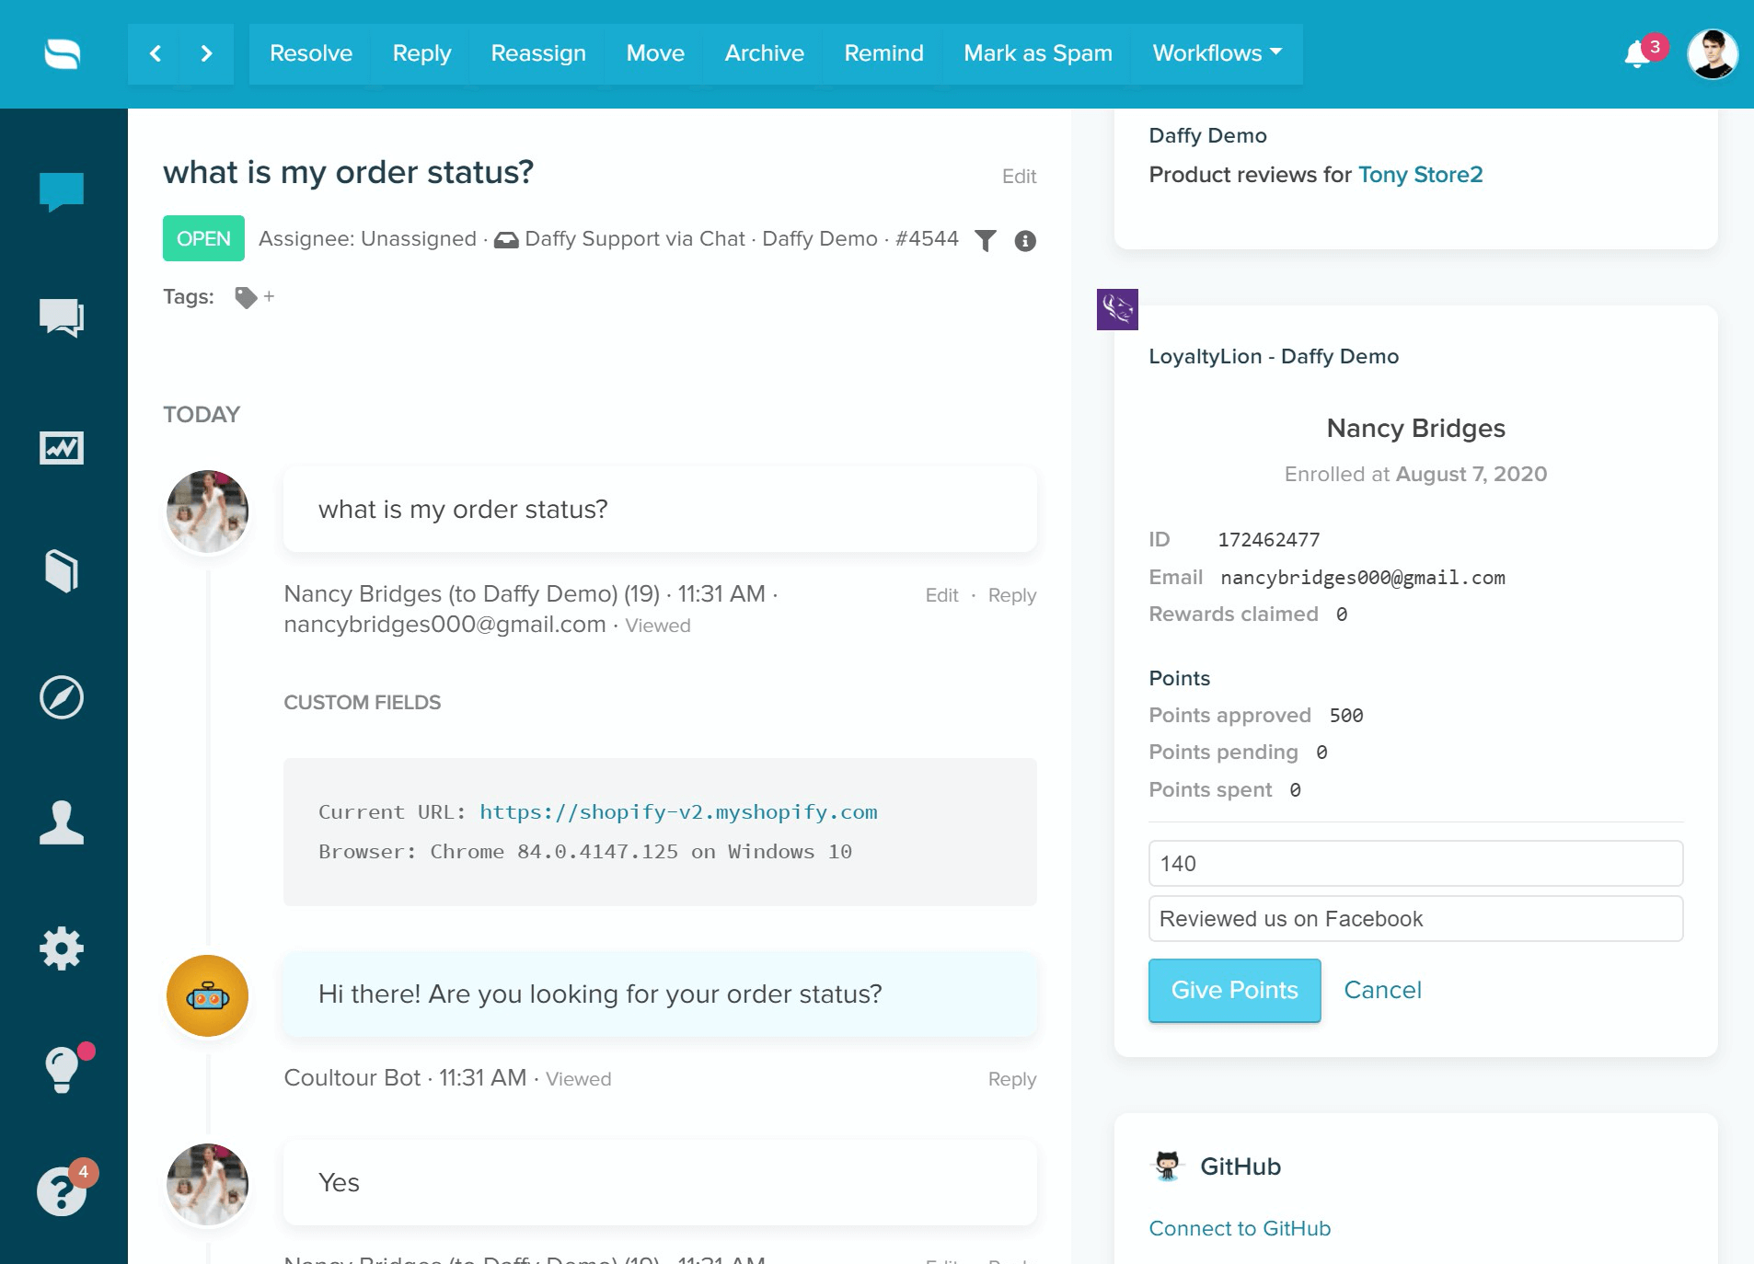Open the app logo home icon
Viewport: 1754px width, 1264px height.
62,54
